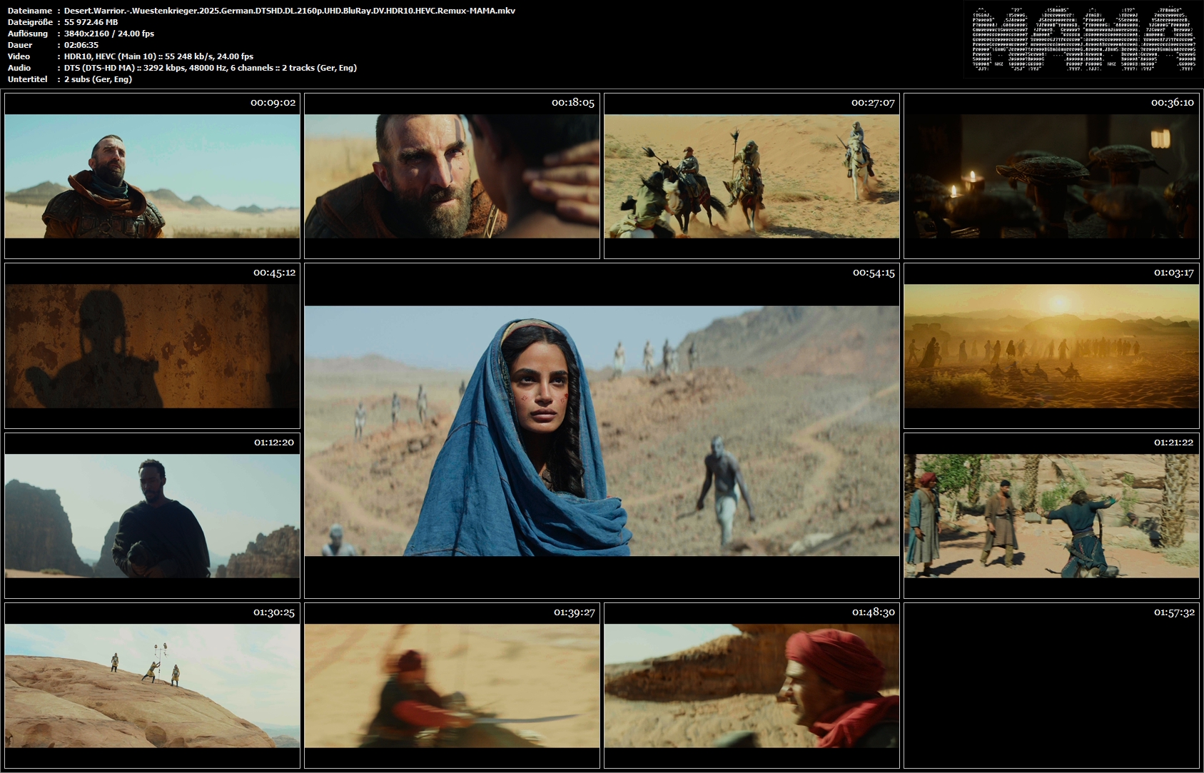Viewport: 1204px width, 773px height.
Task: Select the blurred rider thumbnail at 01:39:27
Action: point(452,685)
